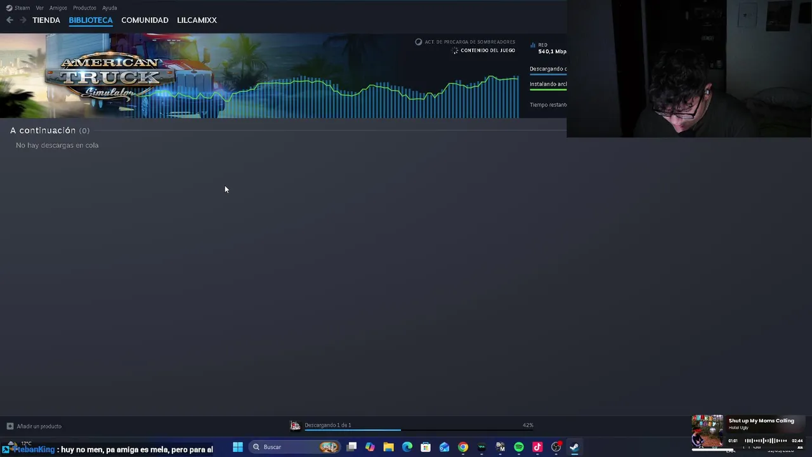Click the 'Tiempo restante' label
This screenshot has width=812, height=457.
coord(548,105)
